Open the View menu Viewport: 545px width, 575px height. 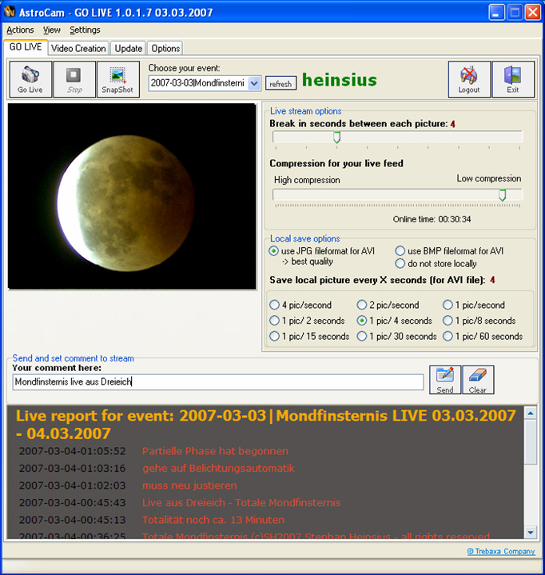pyautogui.click(x=52, y=30)
